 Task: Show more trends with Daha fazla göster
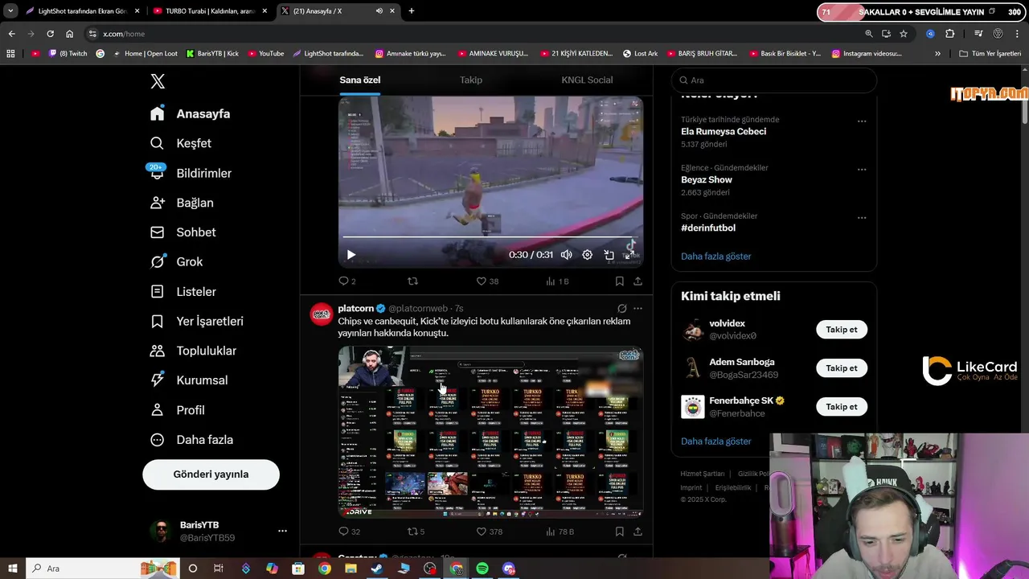[x=716, y=257]
